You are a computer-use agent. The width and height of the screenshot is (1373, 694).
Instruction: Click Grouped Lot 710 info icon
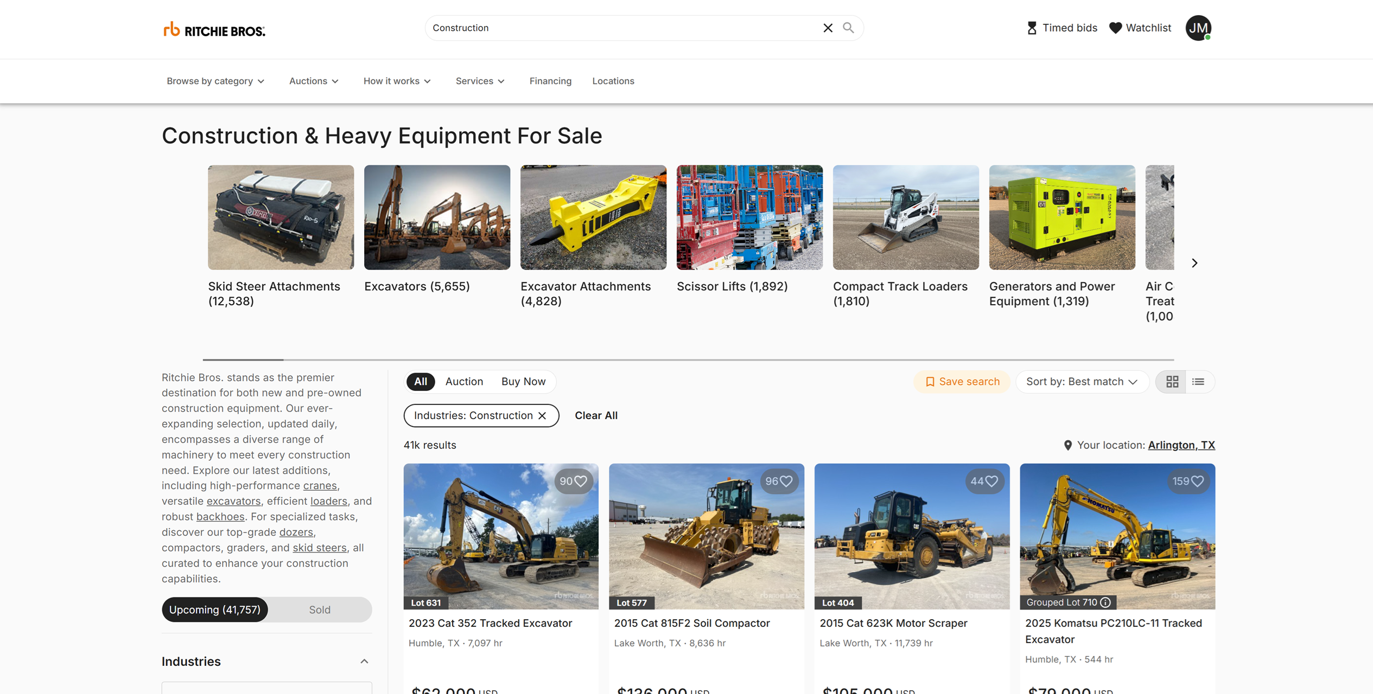pyautogui.click(x=1105, y=602)
